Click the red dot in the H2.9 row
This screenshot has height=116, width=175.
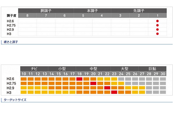[x=157, y=30]
